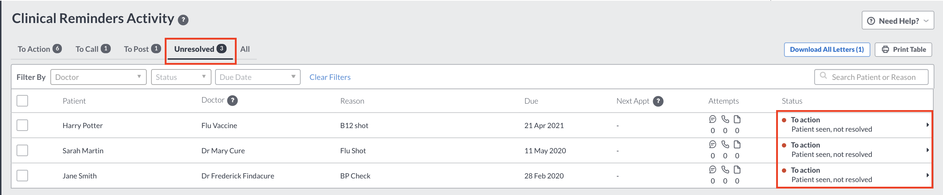This screenshot has width=943, height=195.
Task: Click phone call icon in Harry Potter row
Action: (x=725, y=119)
